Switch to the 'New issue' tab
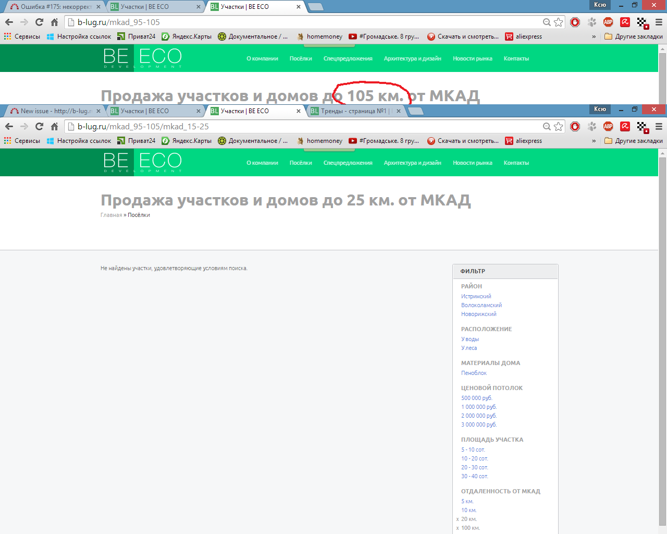 (x=52, y=111)
